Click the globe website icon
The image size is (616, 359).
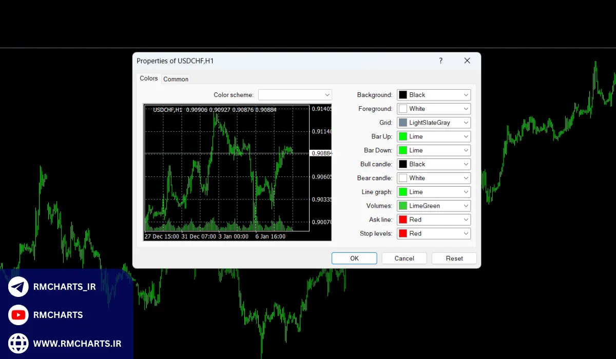point(18,343)
